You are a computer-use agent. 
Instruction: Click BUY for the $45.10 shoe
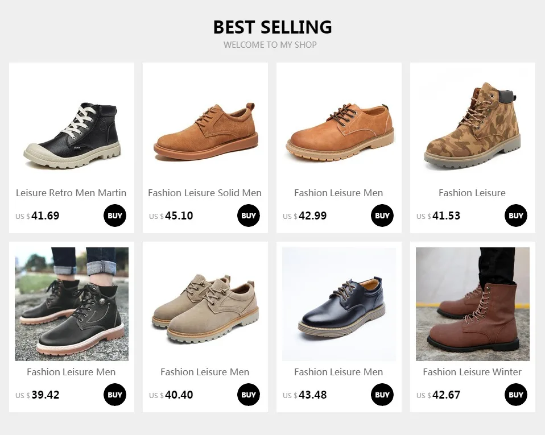click(249, 216)
